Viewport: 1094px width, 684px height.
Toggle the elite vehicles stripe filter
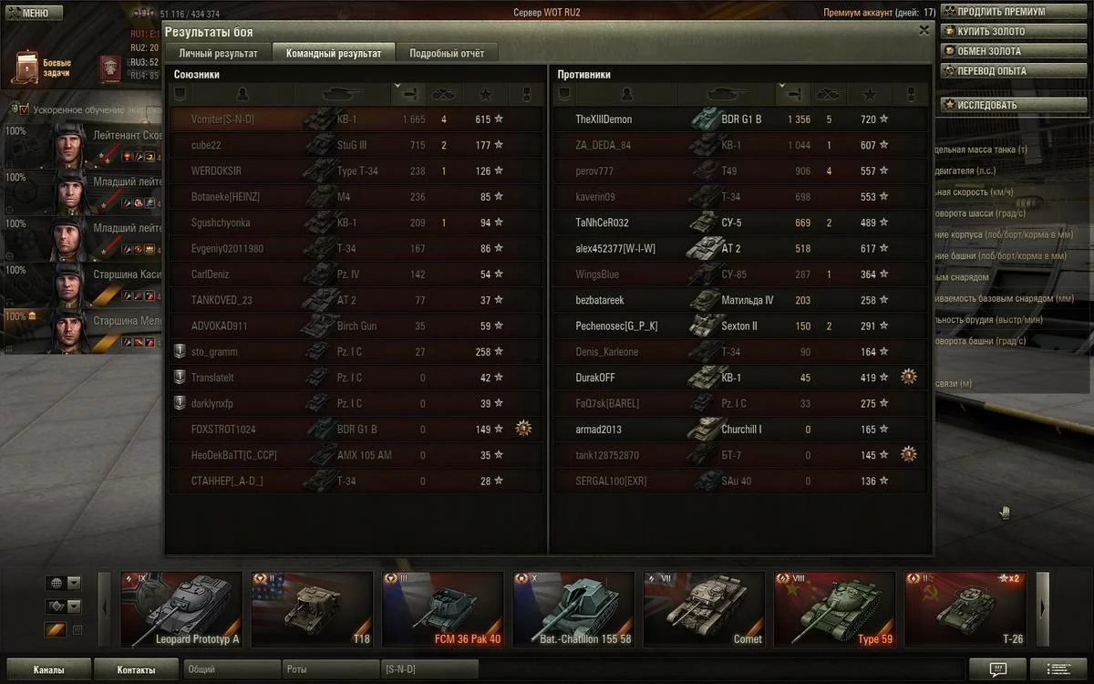[56, 630]
